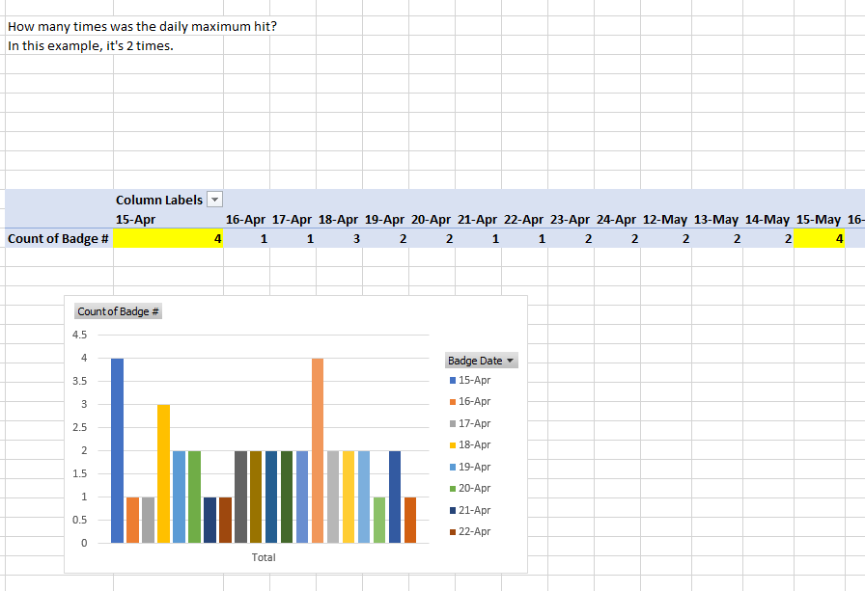The height and width of the screenshot is (591, 865).
Task: Select the 15-Apr legend color swatch
Action: coord(453,380)
